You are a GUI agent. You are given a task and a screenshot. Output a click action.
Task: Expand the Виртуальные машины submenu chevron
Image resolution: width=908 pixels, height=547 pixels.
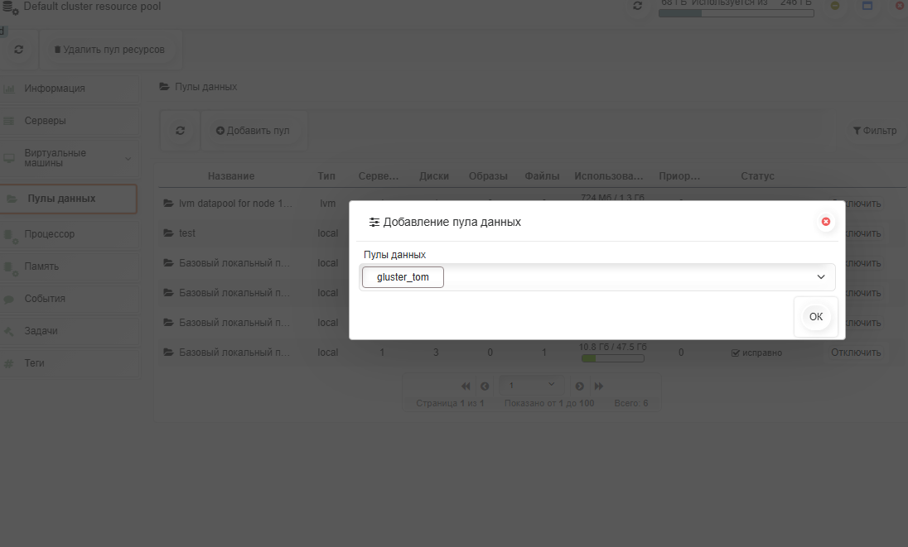pos(128,158)
